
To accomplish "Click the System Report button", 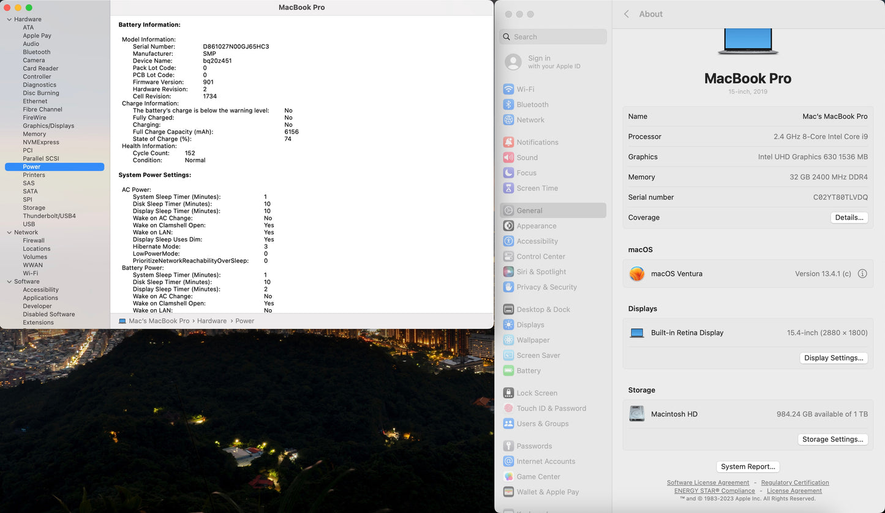I will pos(748,466).
